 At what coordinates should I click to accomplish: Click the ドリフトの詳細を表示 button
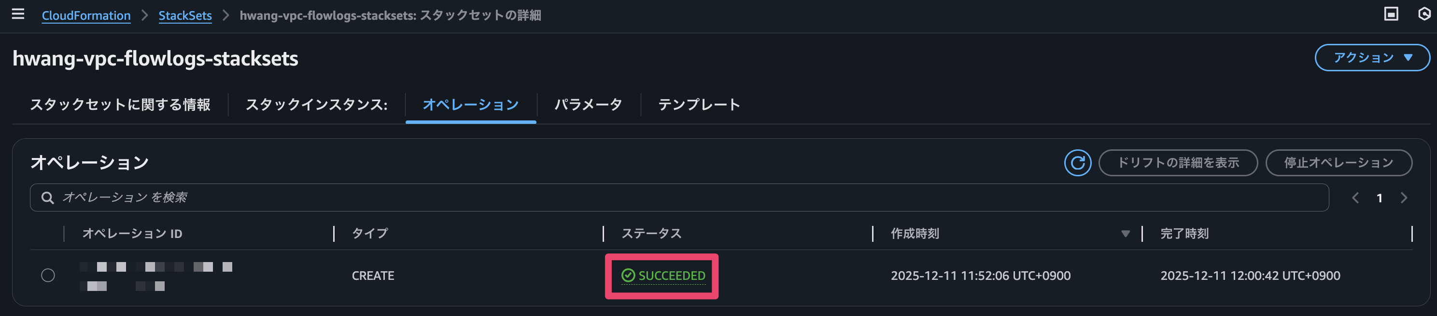(x=1178, y=162)
